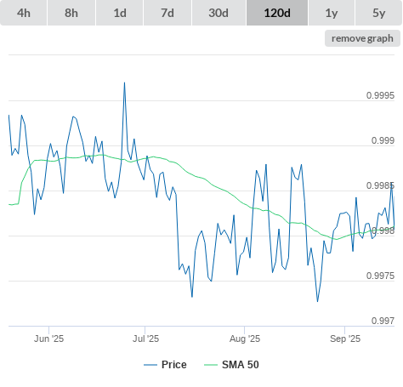Image resolution: width=403 pixels, height=387 pixels.
Task: Click the highest price spike in late June
Action: [124, 83]
